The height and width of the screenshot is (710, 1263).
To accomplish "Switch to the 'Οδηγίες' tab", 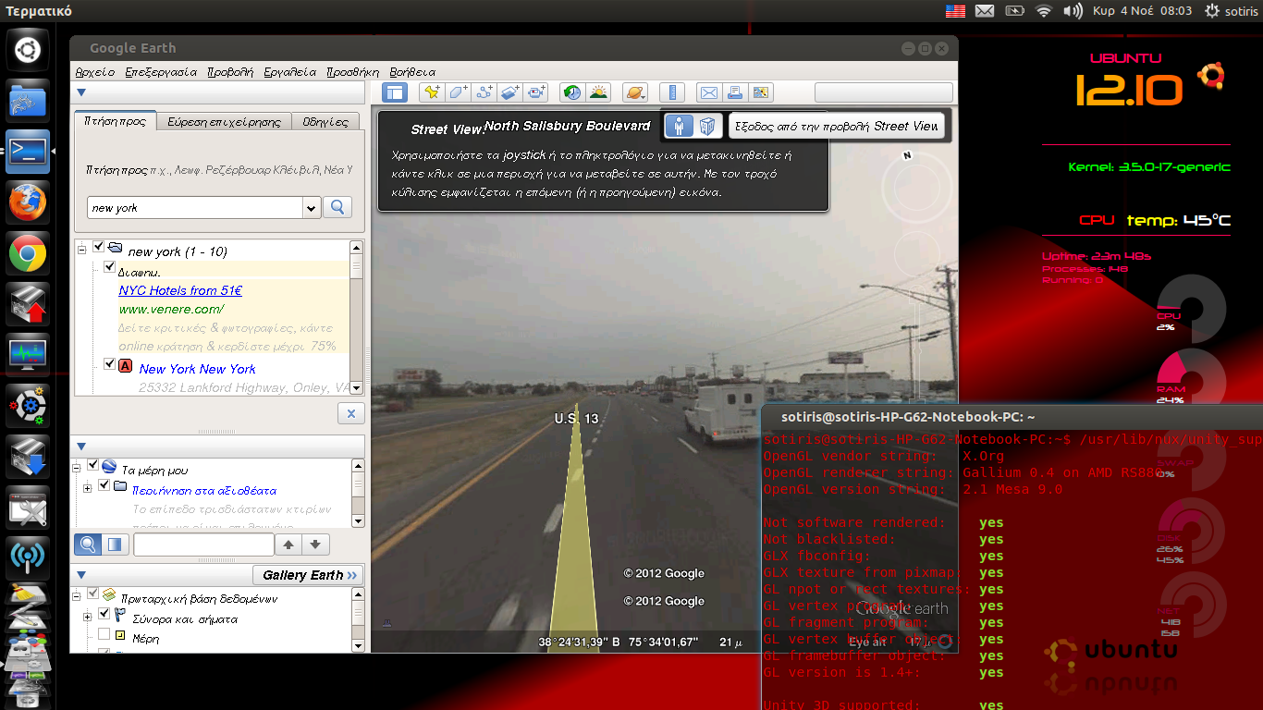I will 325,121.
